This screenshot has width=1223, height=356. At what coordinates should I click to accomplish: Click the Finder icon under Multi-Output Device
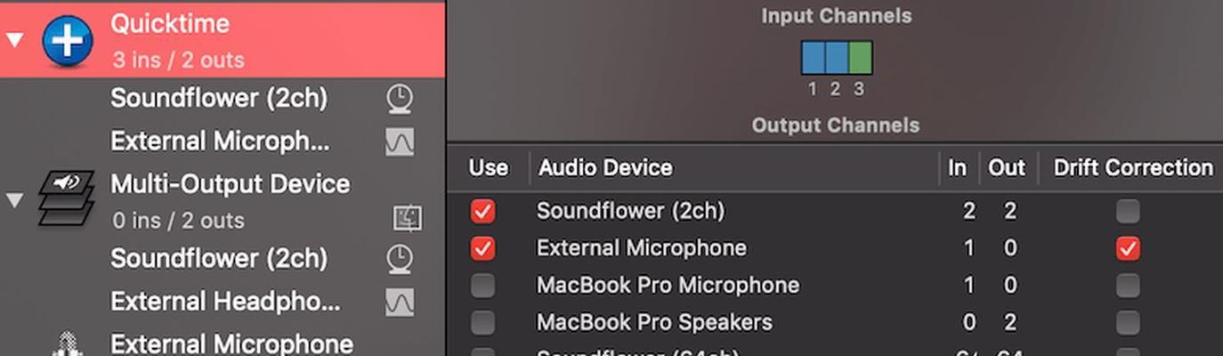point(407,218)
